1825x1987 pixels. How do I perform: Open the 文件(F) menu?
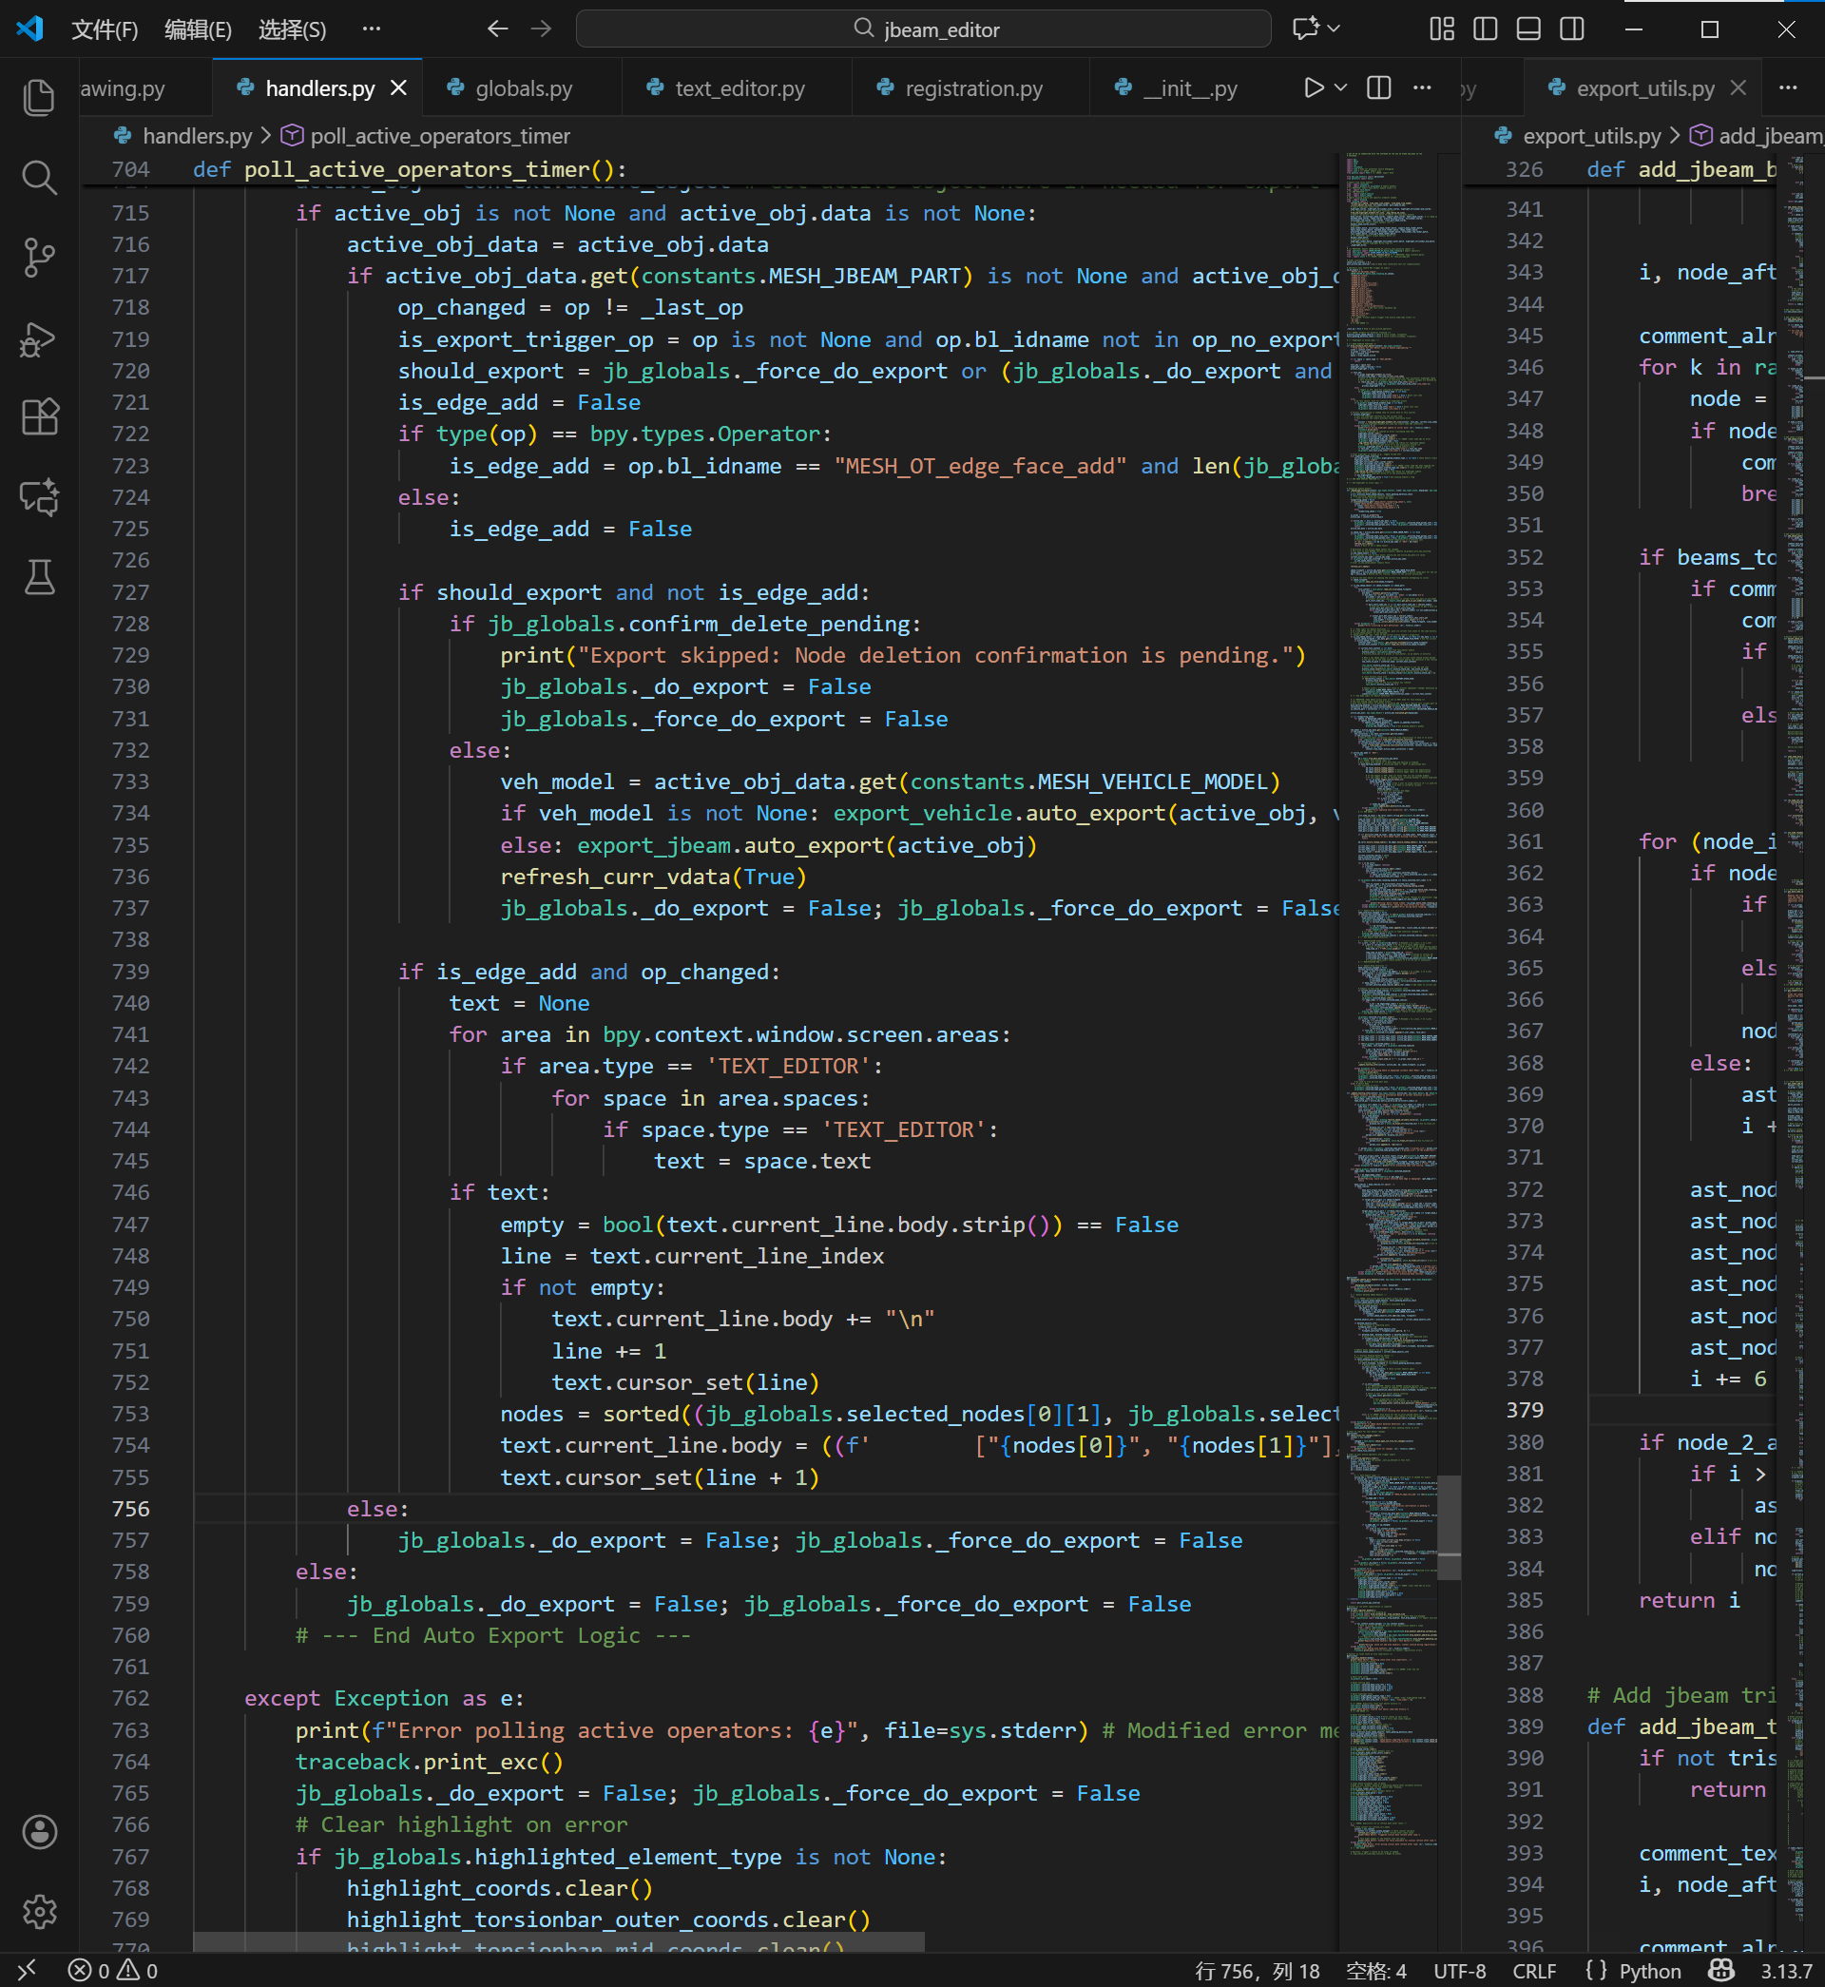pos(104,29)
